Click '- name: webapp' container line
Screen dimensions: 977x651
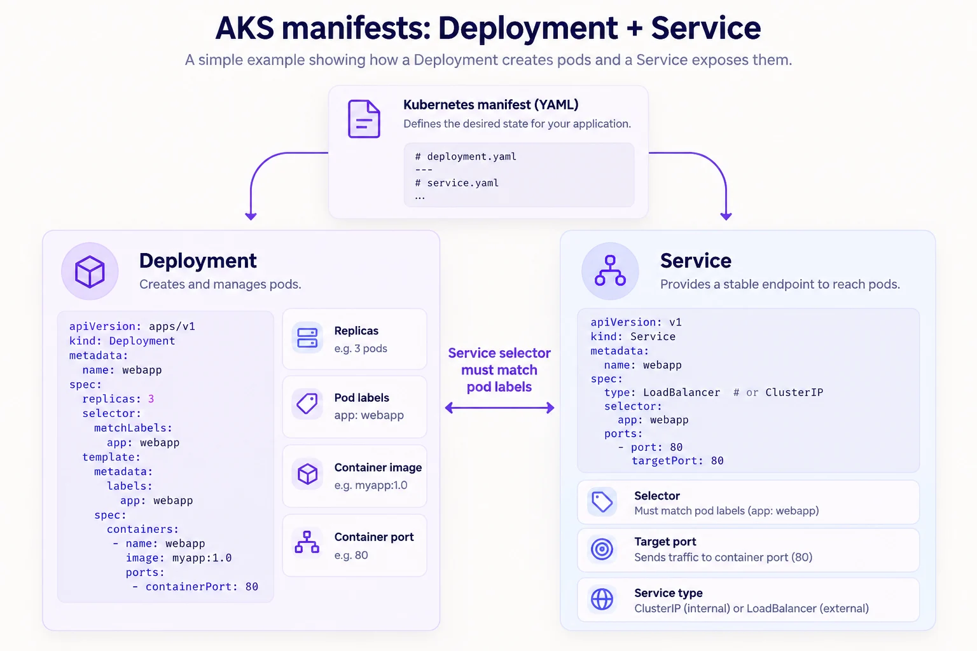click(159, 544)
